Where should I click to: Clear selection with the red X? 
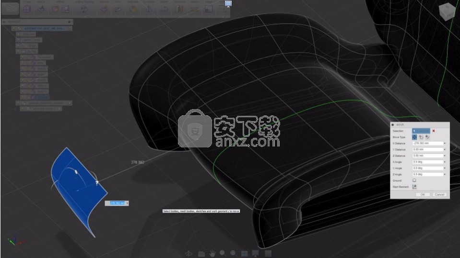click(x=433, y=131)
